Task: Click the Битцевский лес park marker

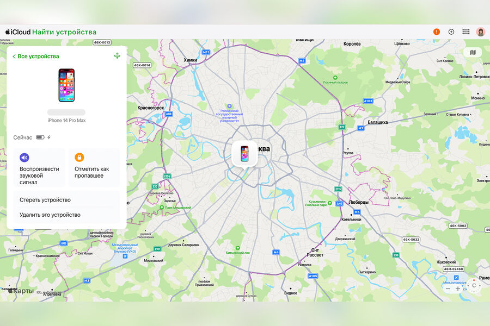Action: [x=237, y=248]
